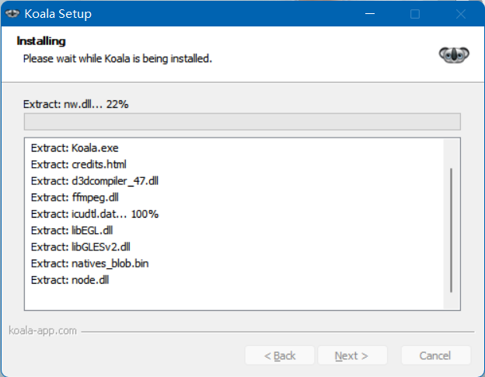Click the < Back button

point(280,356)
